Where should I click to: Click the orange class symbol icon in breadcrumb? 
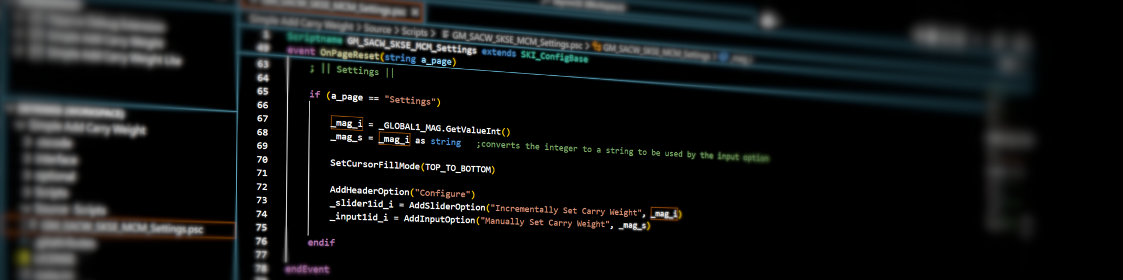[x=597, y=46]
